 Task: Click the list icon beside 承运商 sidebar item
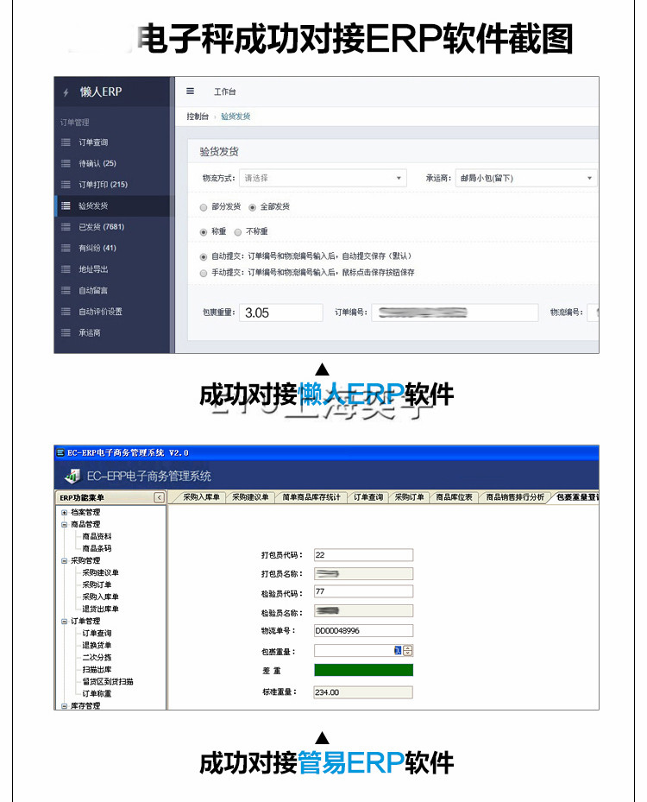[x=66, y=332]
